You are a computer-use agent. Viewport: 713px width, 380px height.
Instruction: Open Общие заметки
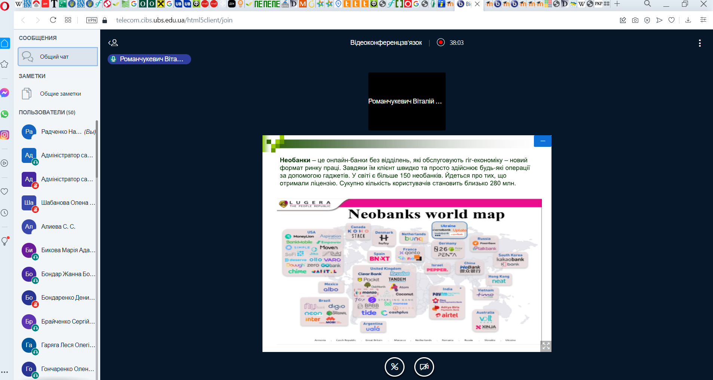58,94
